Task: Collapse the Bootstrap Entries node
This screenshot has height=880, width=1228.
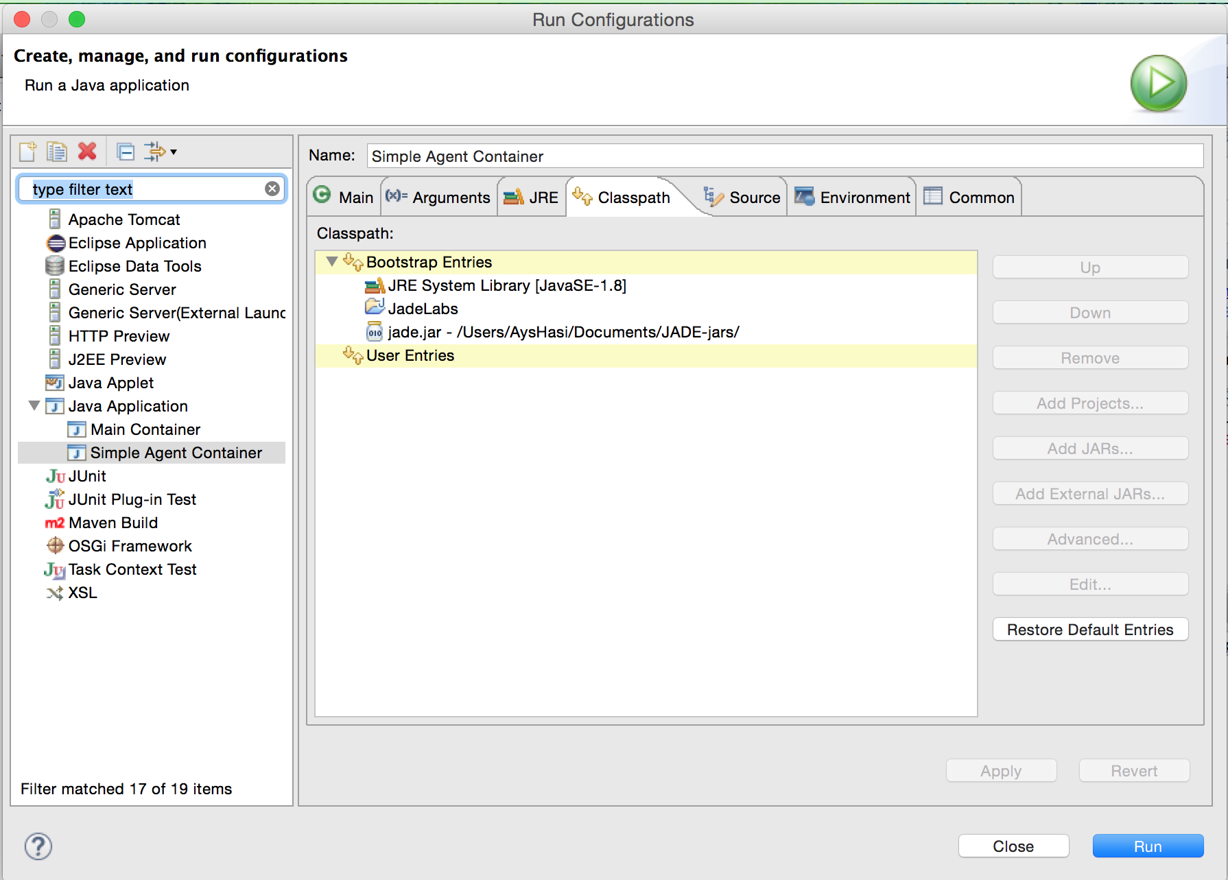Action: pyautogui.click(x=332, y=261)
